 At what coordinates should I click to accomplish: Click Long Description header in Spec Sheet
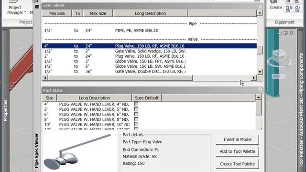(x=150, y=13)
